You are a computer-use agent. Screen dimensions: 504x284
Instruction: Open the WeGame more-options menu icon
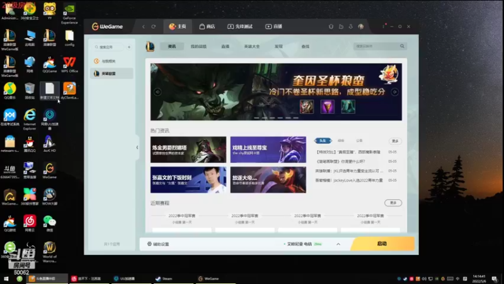[384, 27]
